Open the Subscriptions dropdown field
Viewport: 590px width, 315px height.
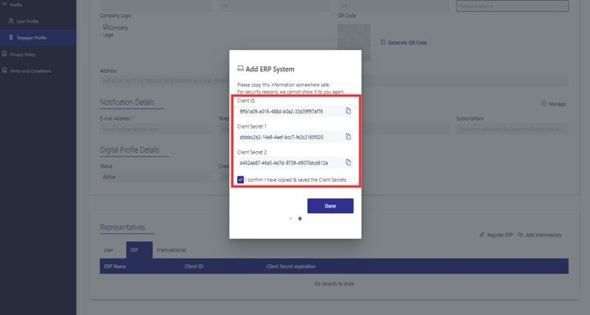click(512, 129)
